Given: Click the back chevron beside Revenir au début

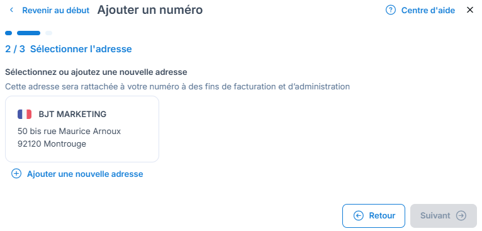Looking at the screenshot, I should (x=12, y=10).
